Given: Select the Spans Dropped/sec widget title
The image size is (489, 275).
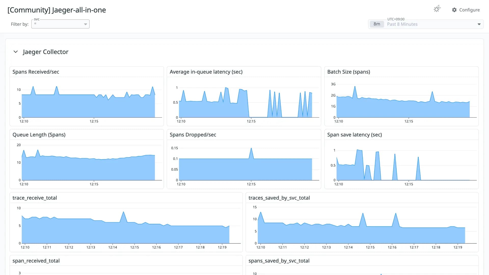Looking at the screenshot, I should click(x=193, y=135).
